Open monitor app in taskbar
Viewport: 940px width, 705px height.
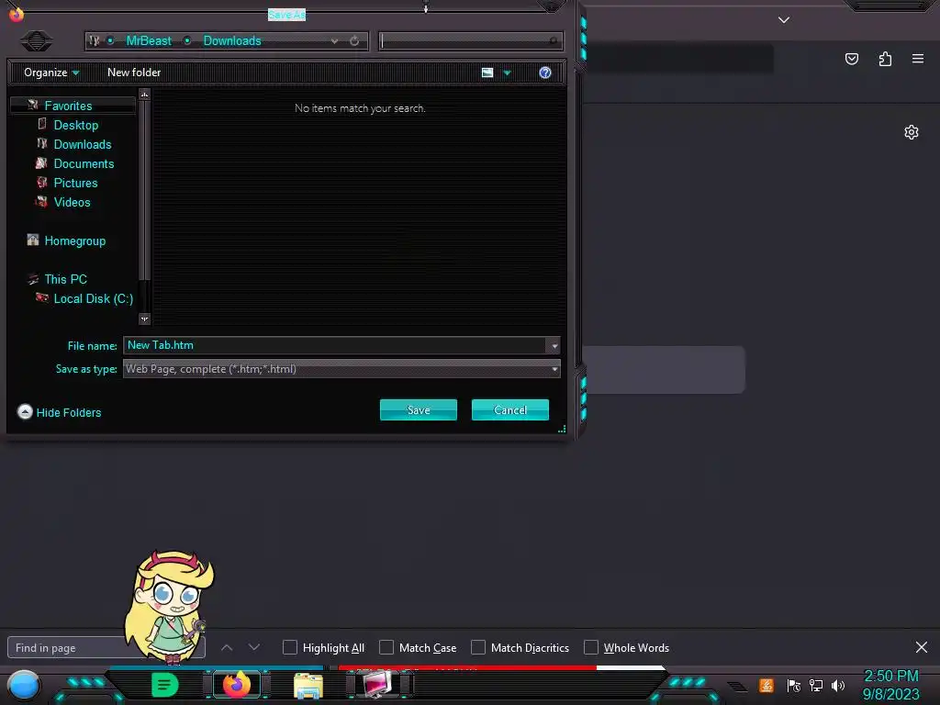pos(376,685)
